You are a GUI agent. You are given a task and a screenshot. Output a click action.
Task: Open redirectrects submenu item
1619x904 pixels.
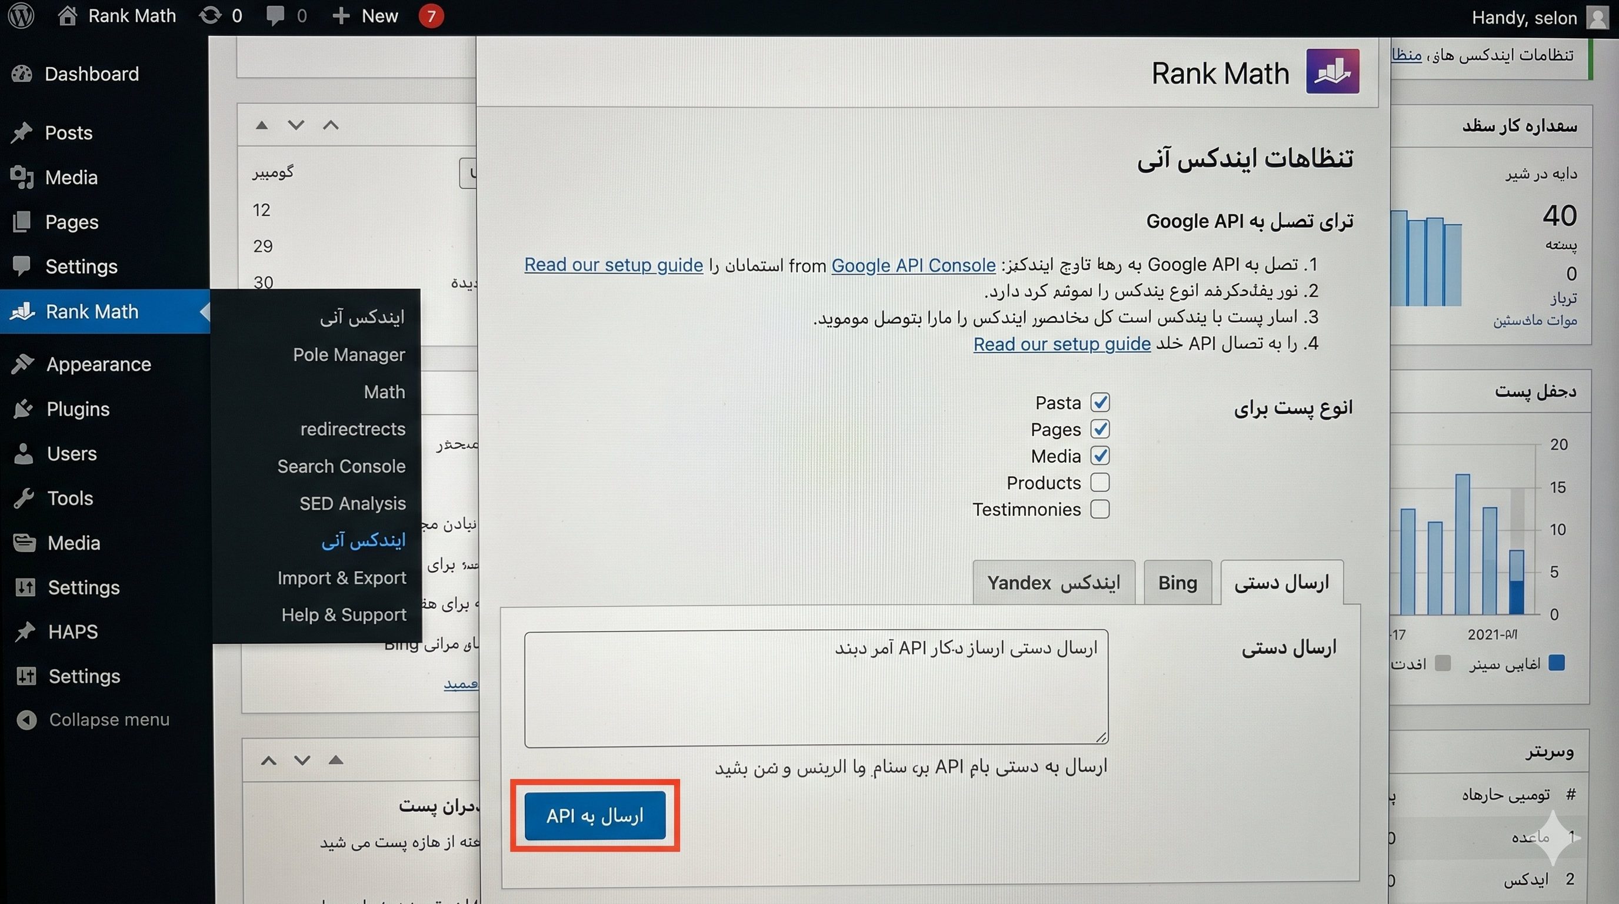tap(352, 428)
